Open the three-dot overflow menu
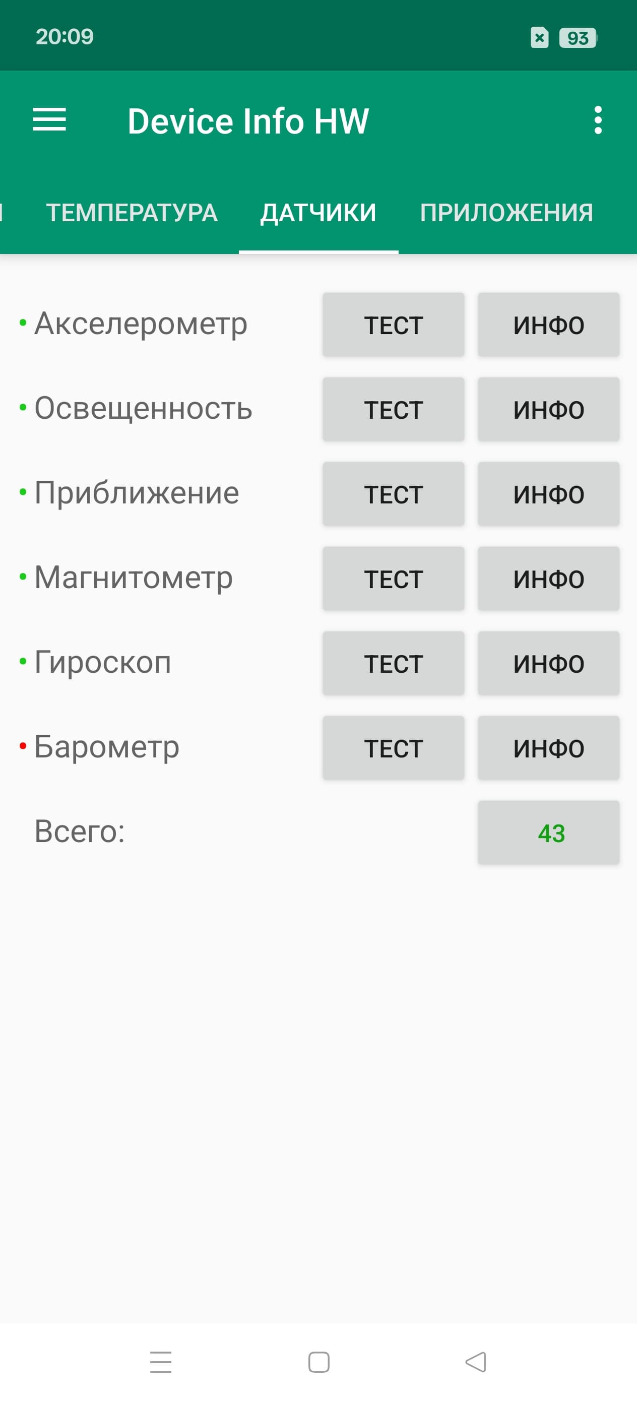Image resolution: width=637 pixels, height=1401 pixels. coord(598,119)
